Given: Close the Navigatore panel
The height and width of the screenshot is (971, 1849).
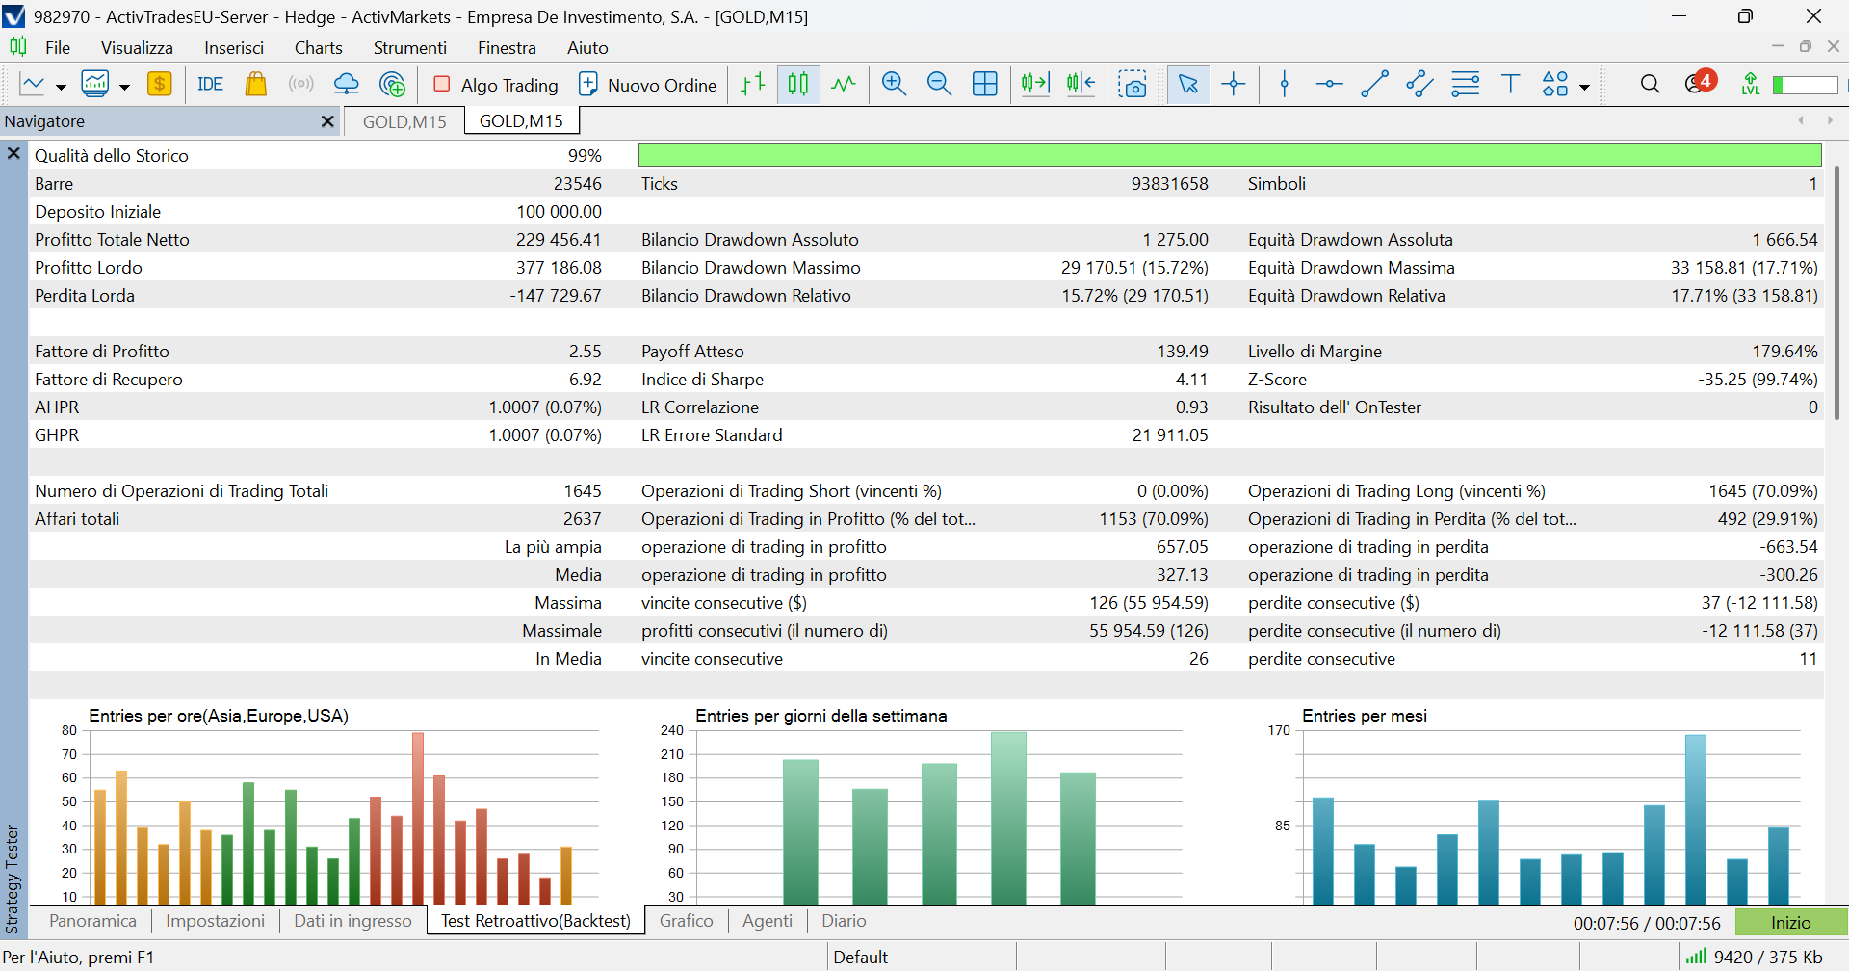Looking at the screenshot, I should [327, 121].
